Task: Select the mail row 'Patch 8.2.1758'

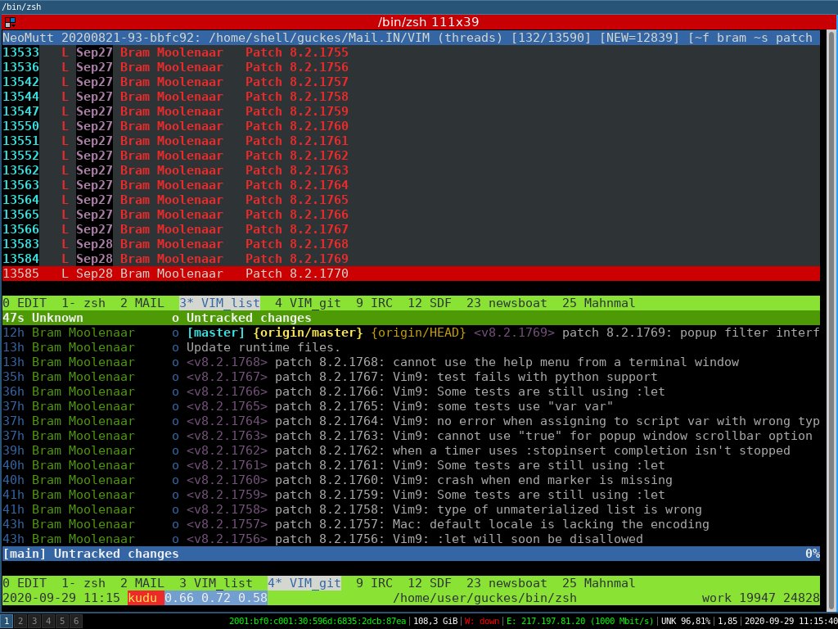Action: click(x=411, y=97)
